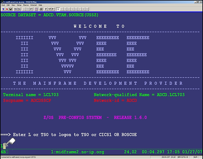Screen dimensions: 203x159
Task: Click the Paste clipboard toolbar icon
Action: click(x=31, y=9)
